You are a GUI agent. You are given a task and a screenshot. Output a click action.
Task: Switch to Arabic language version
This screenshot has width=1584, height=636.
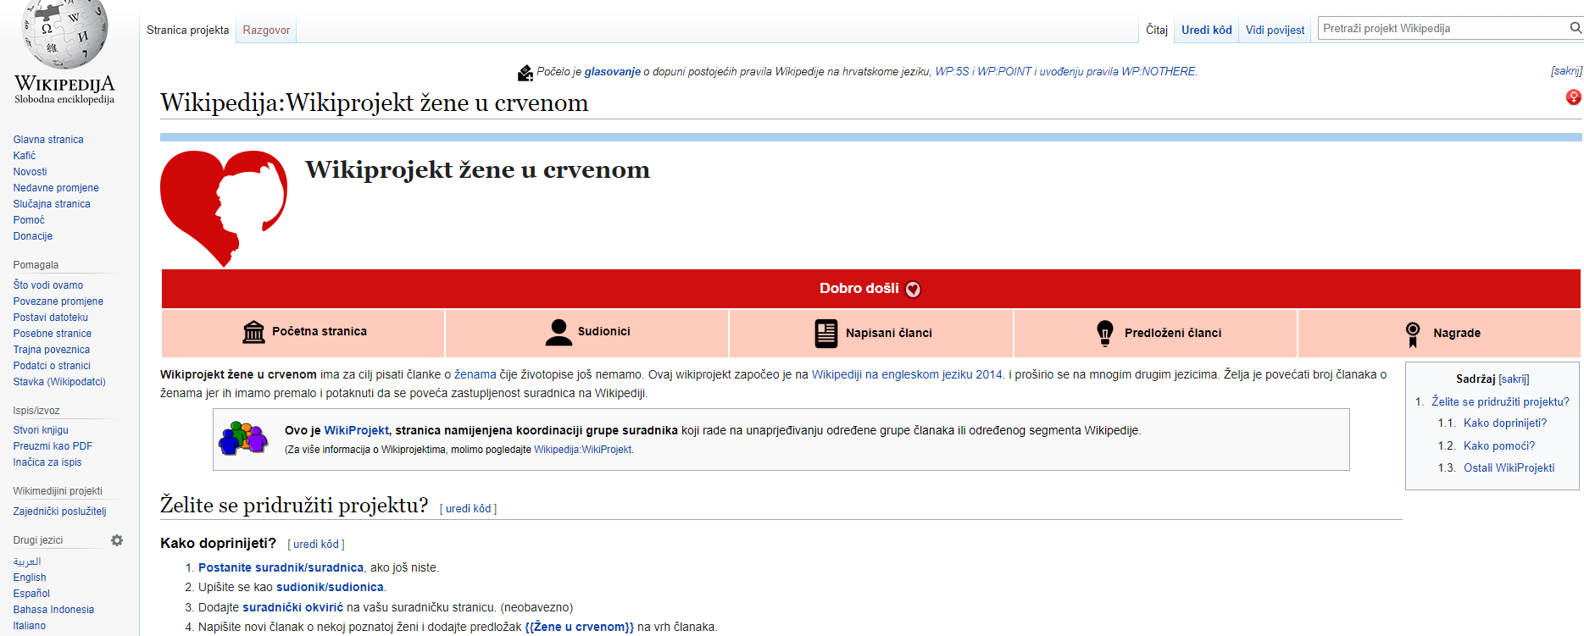27,561
